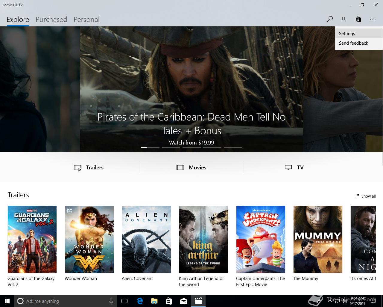
Task: Jump to the fourth carousel page indicator
Action: pos(212,147)
